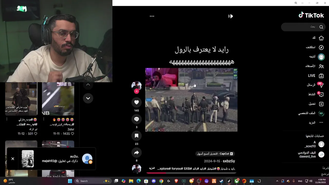Screen dimensions: 329x185
Task: Open the sxbz5y username link
Action: point(229,161)
